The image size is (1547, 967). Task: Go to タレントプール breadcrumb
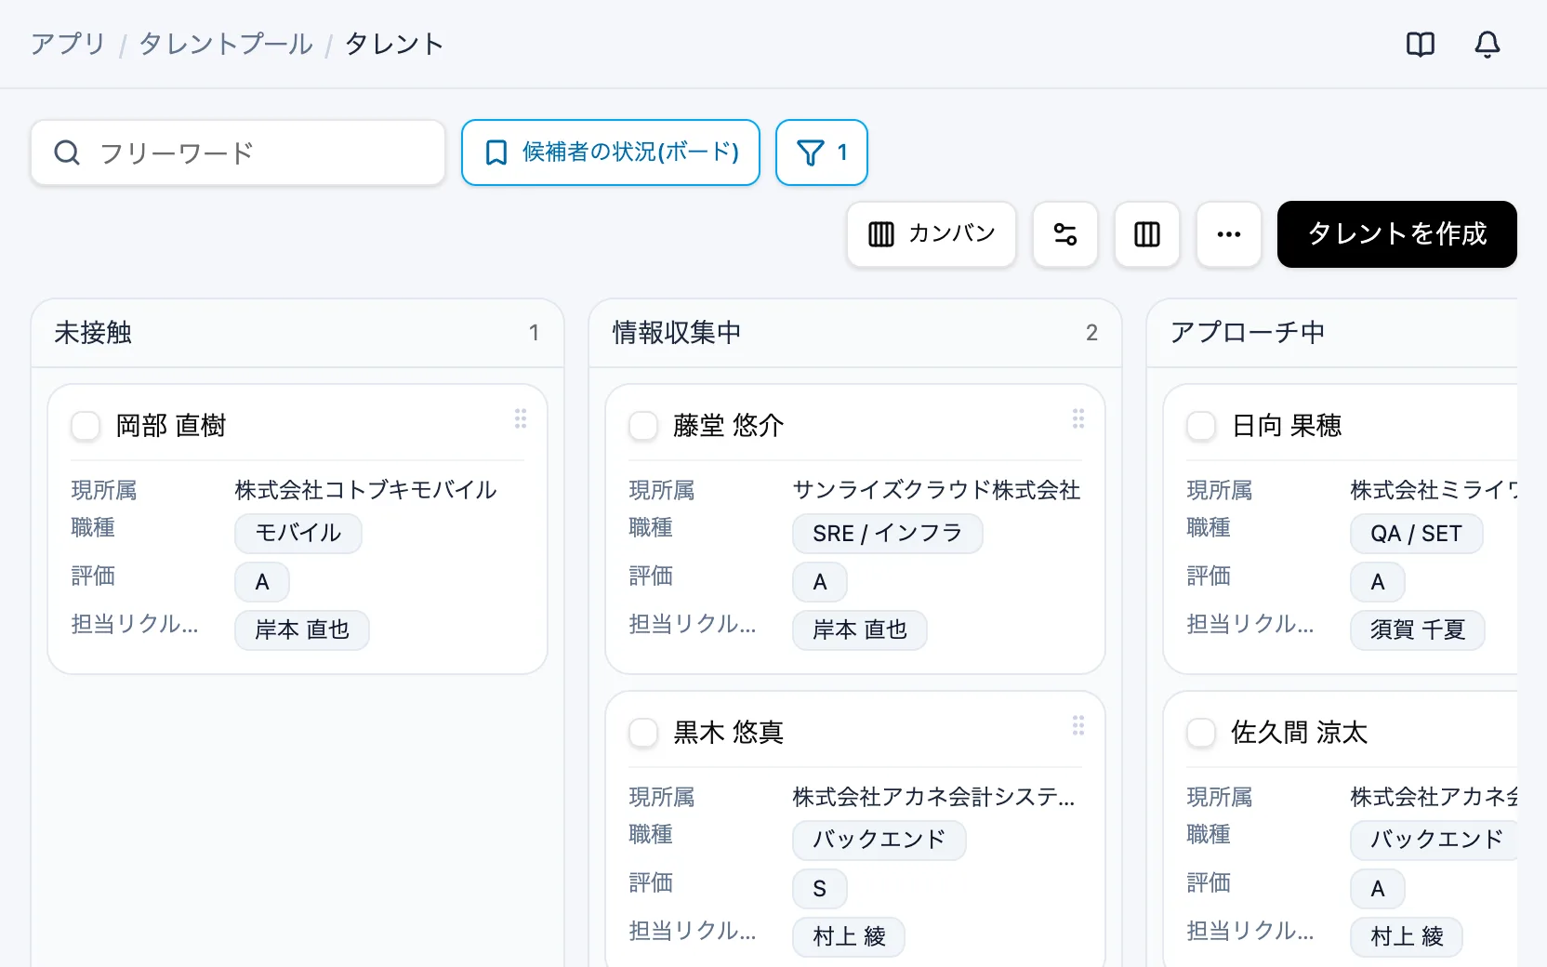coord(226,45)
